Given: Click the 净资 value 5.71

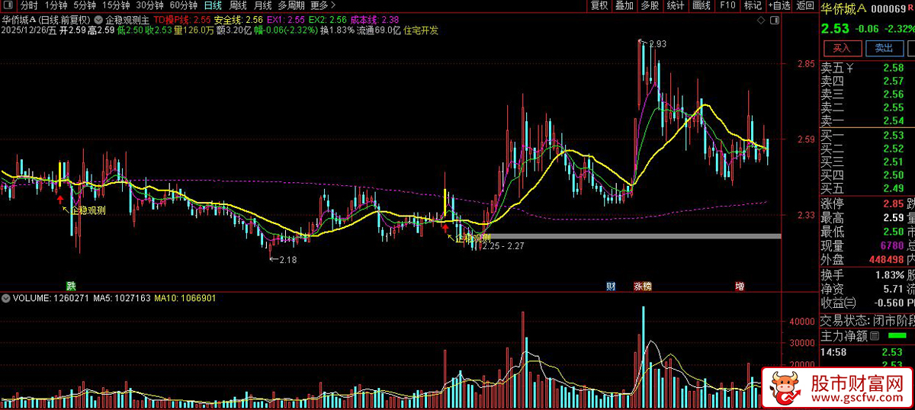Looking at the screenshot, I should point(893,290).
